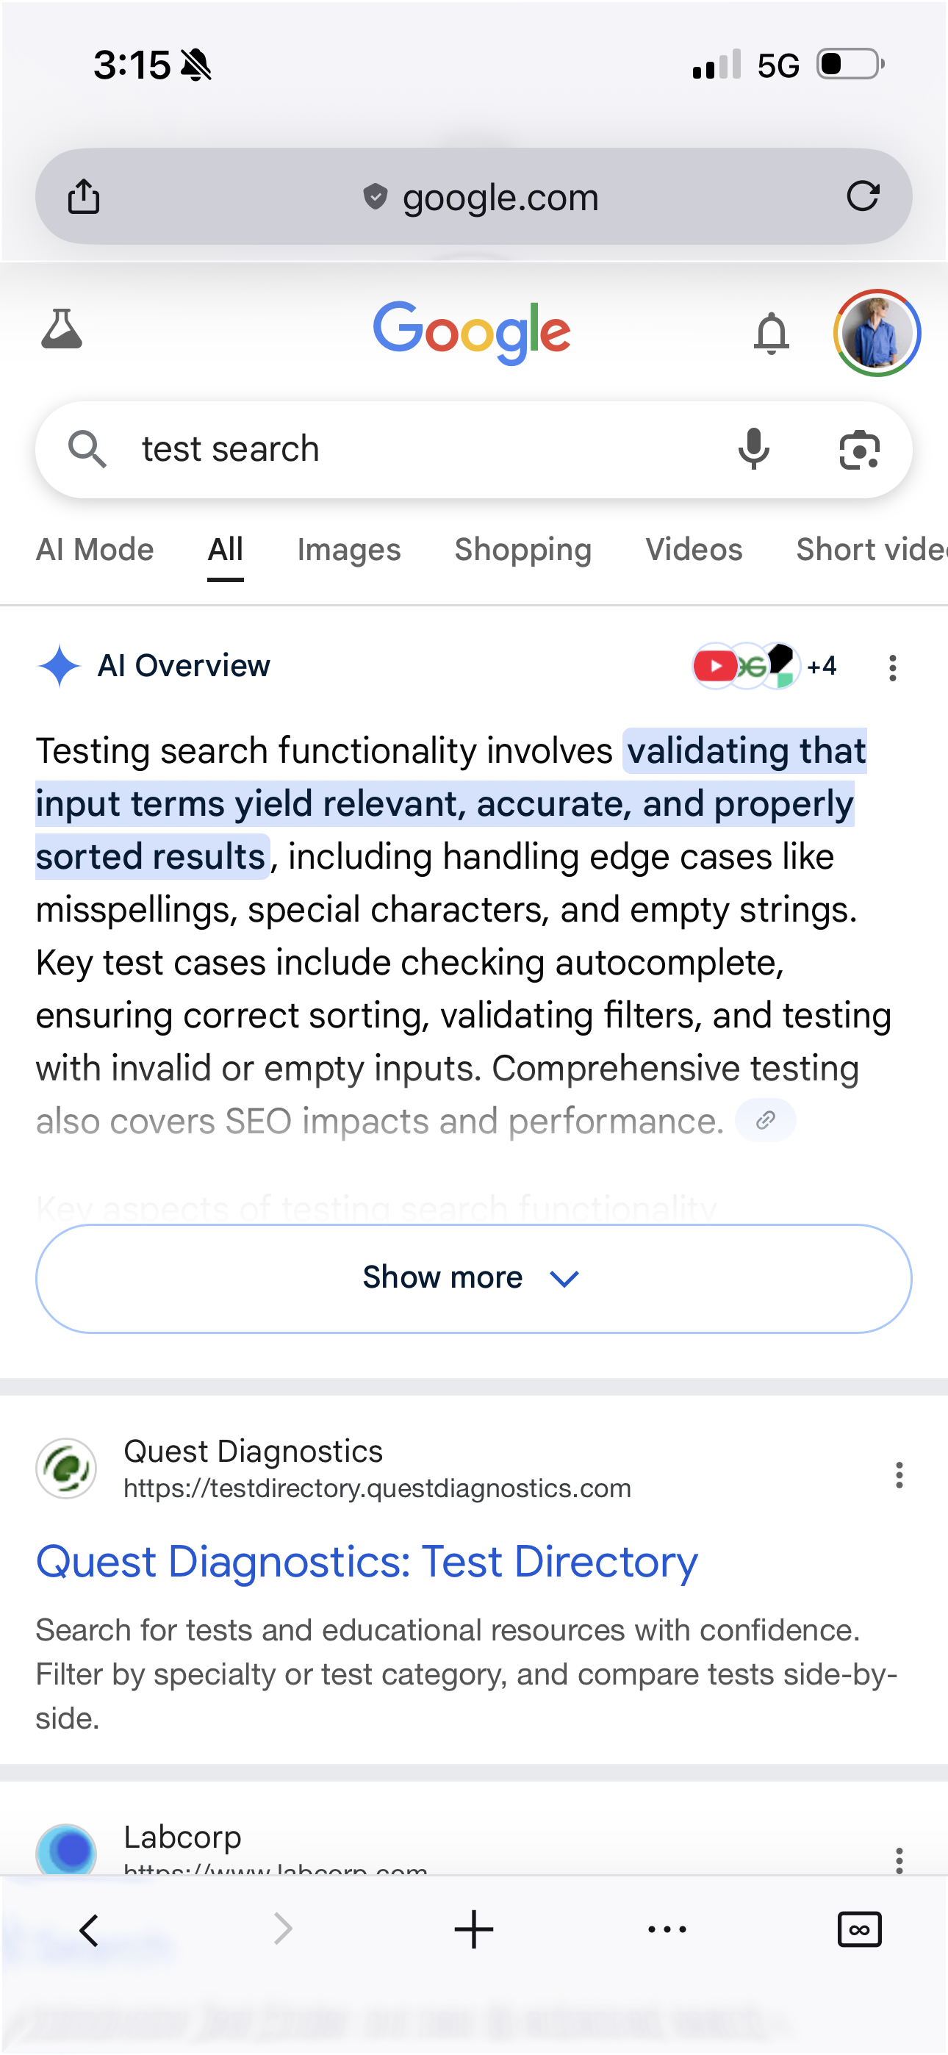Open Quest Diagnostics result options menu
This screenshot has height=2055, width=948.
click(899, 1475)
